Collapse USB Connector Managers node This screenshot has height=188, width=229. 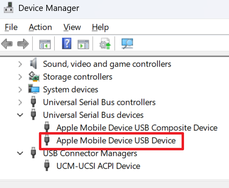[20, 153]
